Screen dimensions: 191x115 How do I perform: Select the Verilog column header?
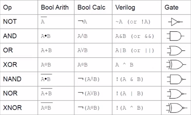coord(125,7)
